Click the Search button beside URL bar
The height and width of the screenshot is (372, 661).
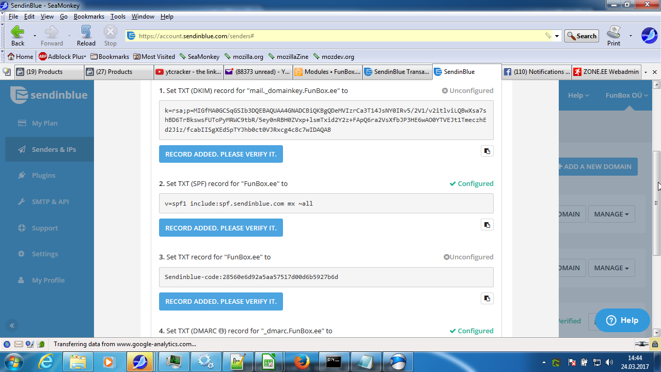[x=581, y=36]
